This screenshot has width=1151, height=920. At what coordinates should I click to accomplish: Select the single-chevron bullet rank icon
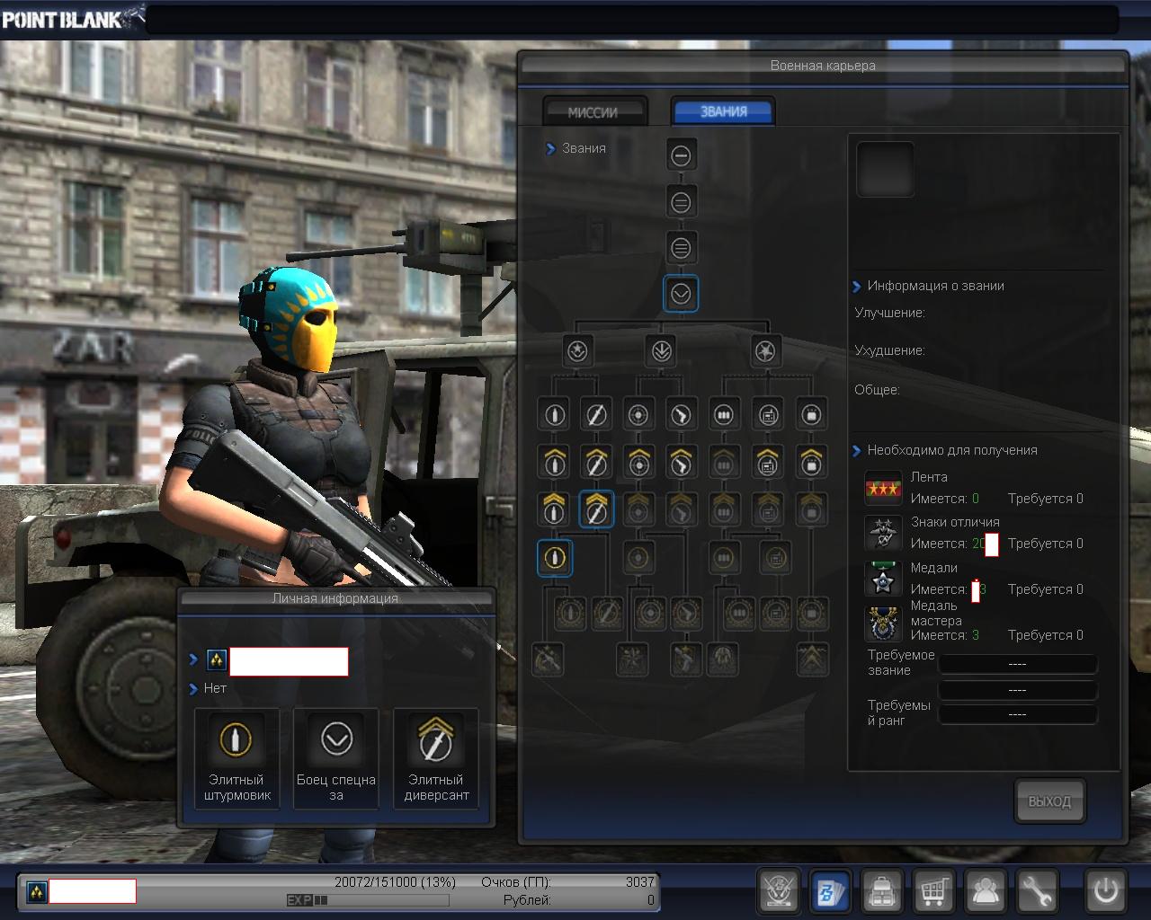click(554, 462)
